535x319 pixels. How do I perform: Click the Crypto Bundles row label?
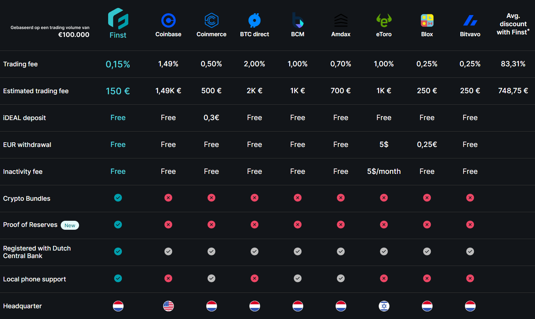pyautogui.click(x=27, y=199)
